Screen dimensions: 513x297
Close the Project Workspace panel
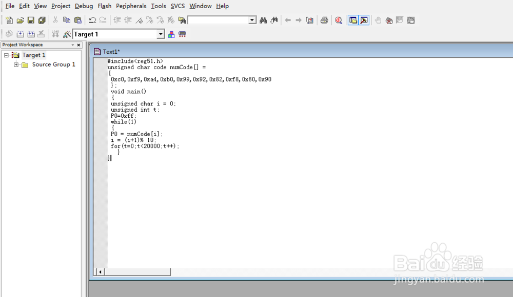[x=78, y=45]
